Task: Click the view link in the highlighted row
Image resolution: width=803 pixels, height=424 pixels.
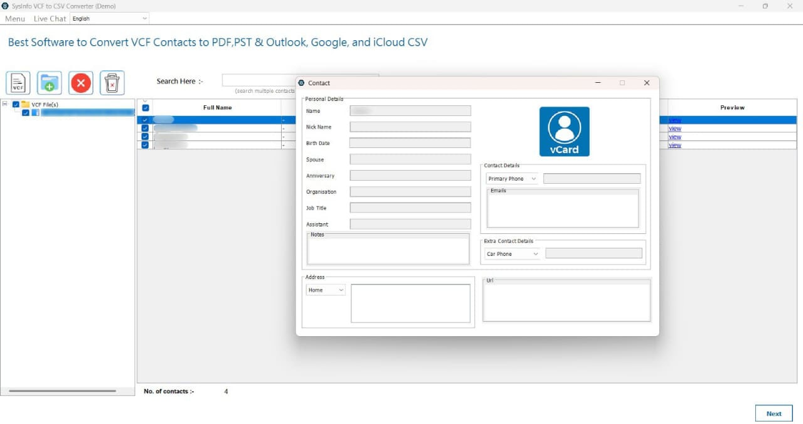Action: pos(674,120)
